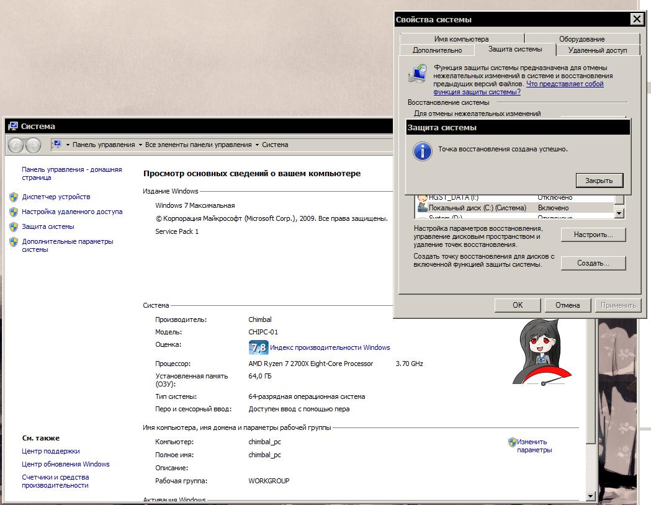This screenshot has width=651, height=505.
Task: Switch to Оборудование tab
Action: [x=581, y=39]
